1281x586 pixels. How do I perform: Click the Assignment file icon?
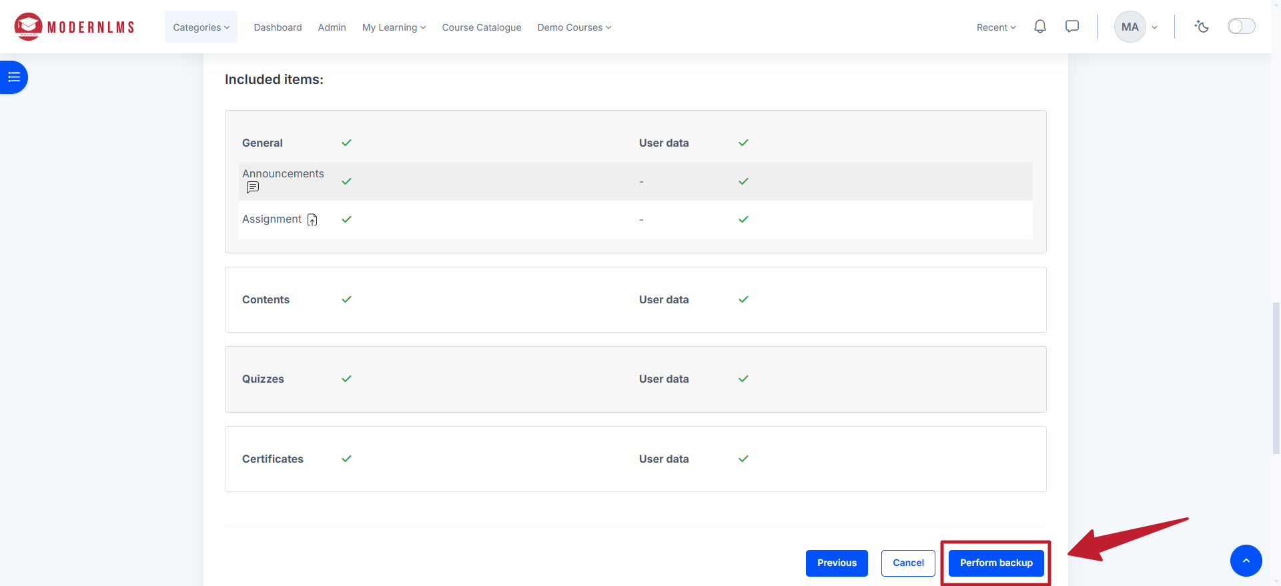pos(312,220)
